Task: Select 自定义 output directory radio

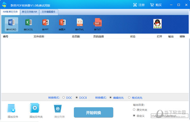Action: (134, 115)
